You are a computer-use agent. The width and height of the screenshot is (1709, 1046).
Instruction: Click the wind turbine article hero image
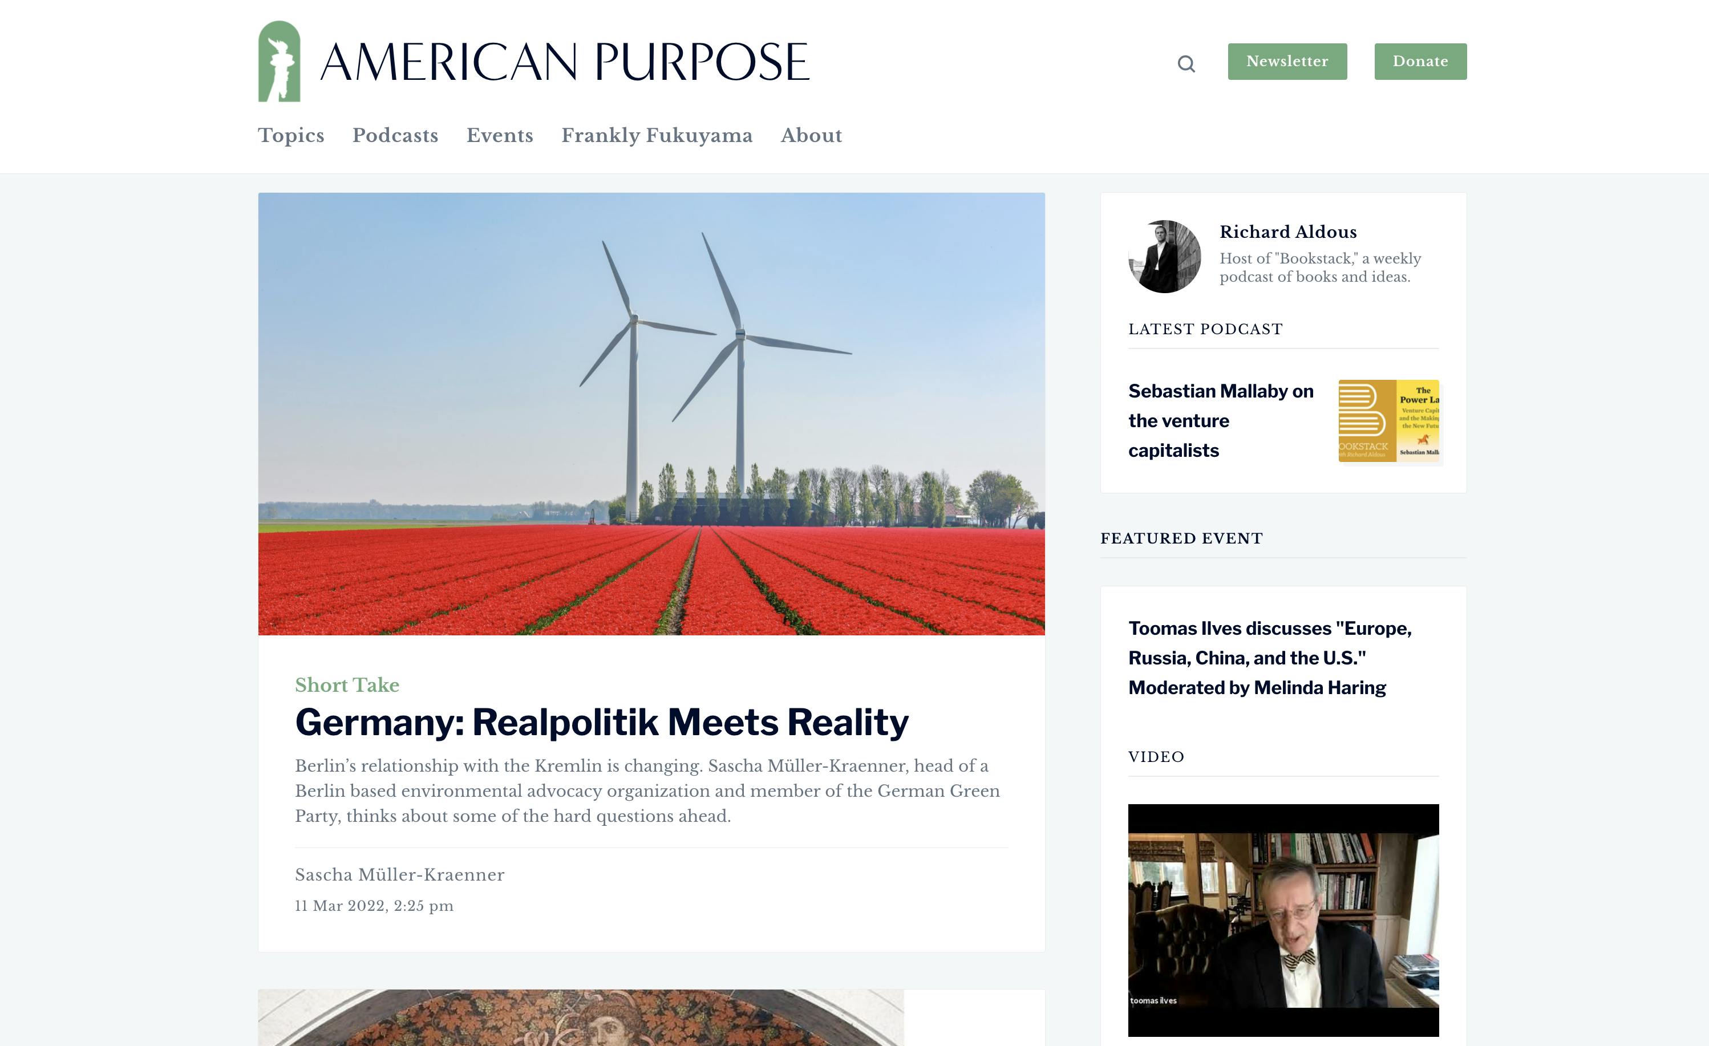click(x=651, y=413)
